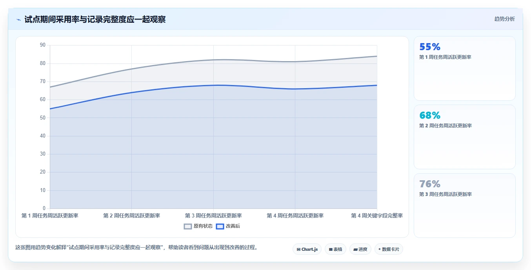This screenshot has height=270, width=531.
Task: Click the 68% value text
Action: (430, 116)
